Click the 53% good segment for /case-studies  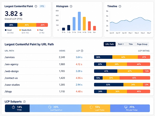pyautogui.click(x=109, y=85)
